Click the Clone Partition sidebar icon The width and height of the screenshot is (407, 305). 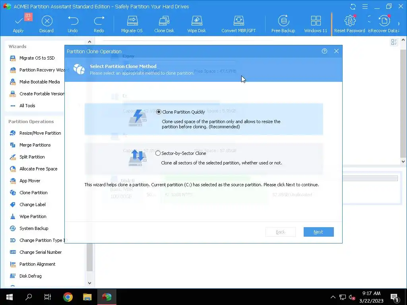pyautogui.click(x=13, y=193)
